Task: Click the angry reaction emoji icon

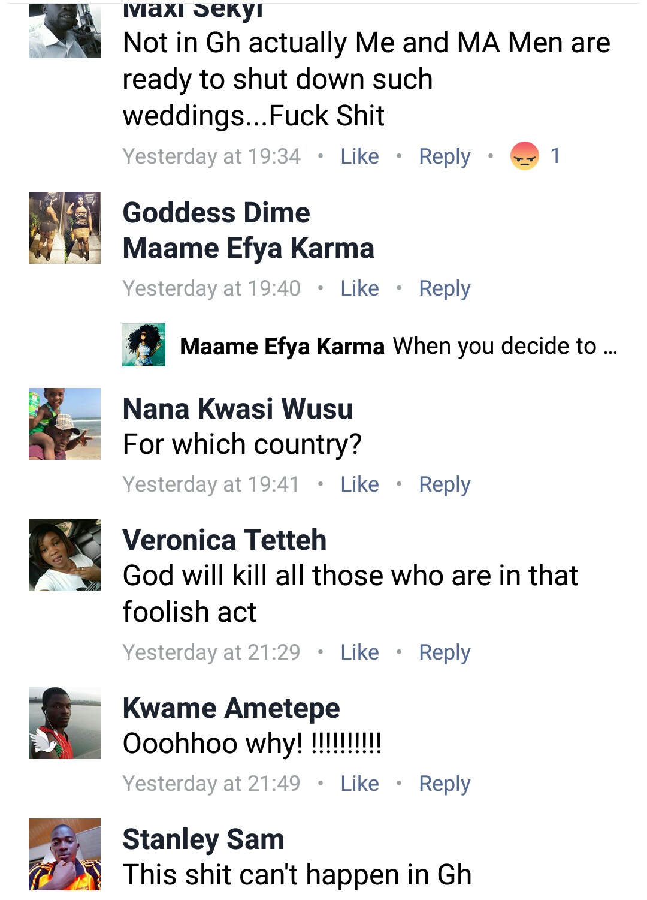Action: coord(524,156)
